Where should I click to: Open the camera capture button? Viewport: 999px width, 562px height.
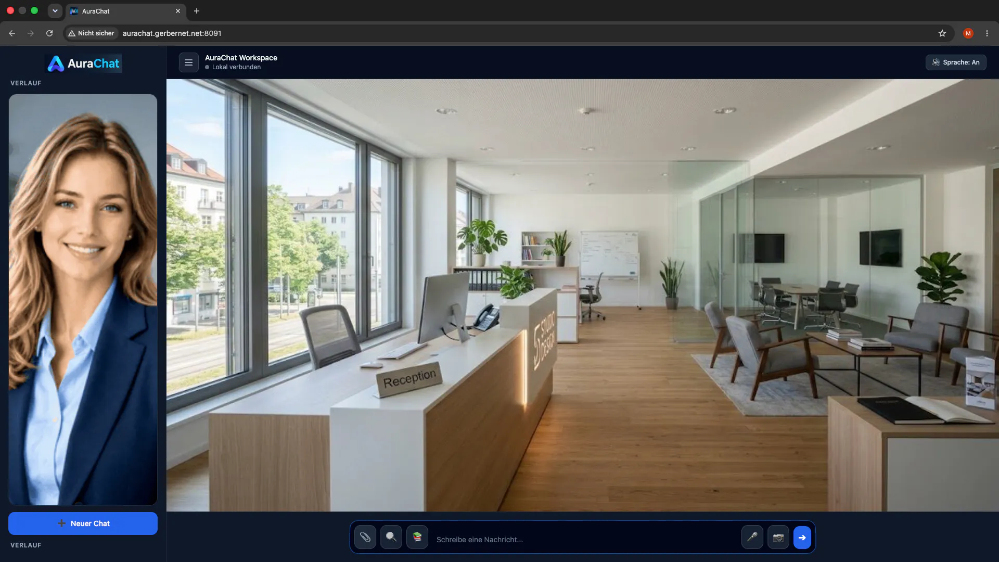[778, 538]
